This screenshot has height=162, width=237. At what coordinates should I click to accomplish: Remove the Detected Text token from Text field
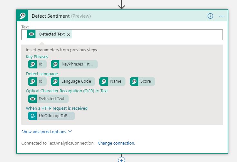click(68, 35)
